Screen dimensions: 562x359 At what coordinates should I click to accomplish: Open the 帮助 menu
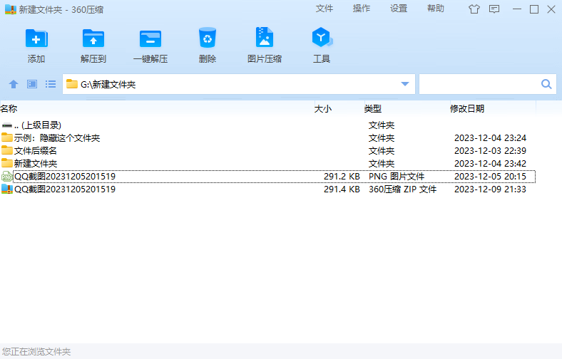pos(436,9)
